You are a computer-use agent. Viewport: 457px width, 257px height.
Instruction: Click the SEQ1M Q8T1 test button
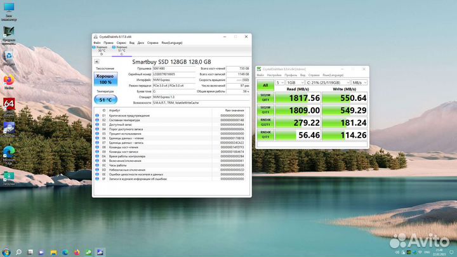[x=265, y=98]
